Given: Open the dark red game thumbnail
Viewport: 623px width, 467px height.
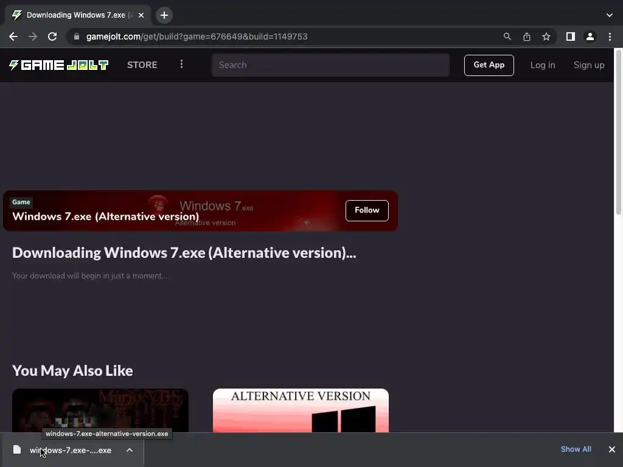Looking at the screenshot, I should pos(100,410).
